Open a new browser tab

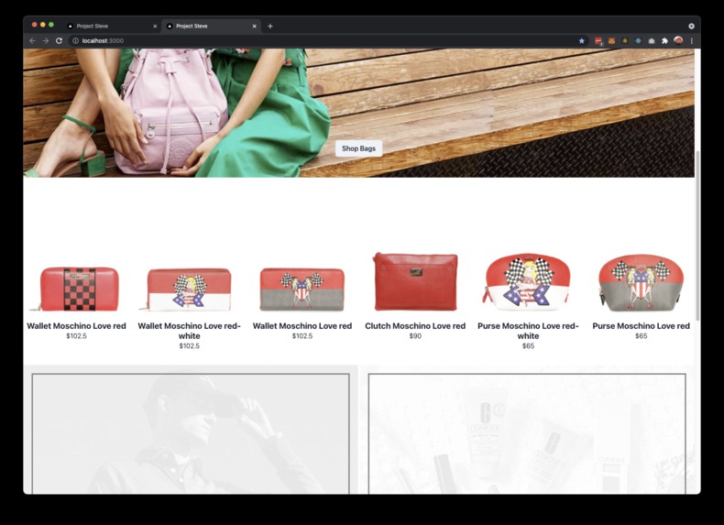coord(270,26)
